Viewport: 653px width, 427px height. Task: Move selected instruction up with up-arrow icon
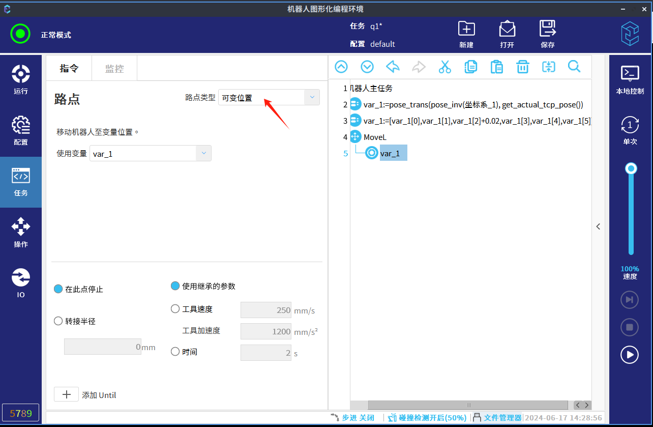341,67
